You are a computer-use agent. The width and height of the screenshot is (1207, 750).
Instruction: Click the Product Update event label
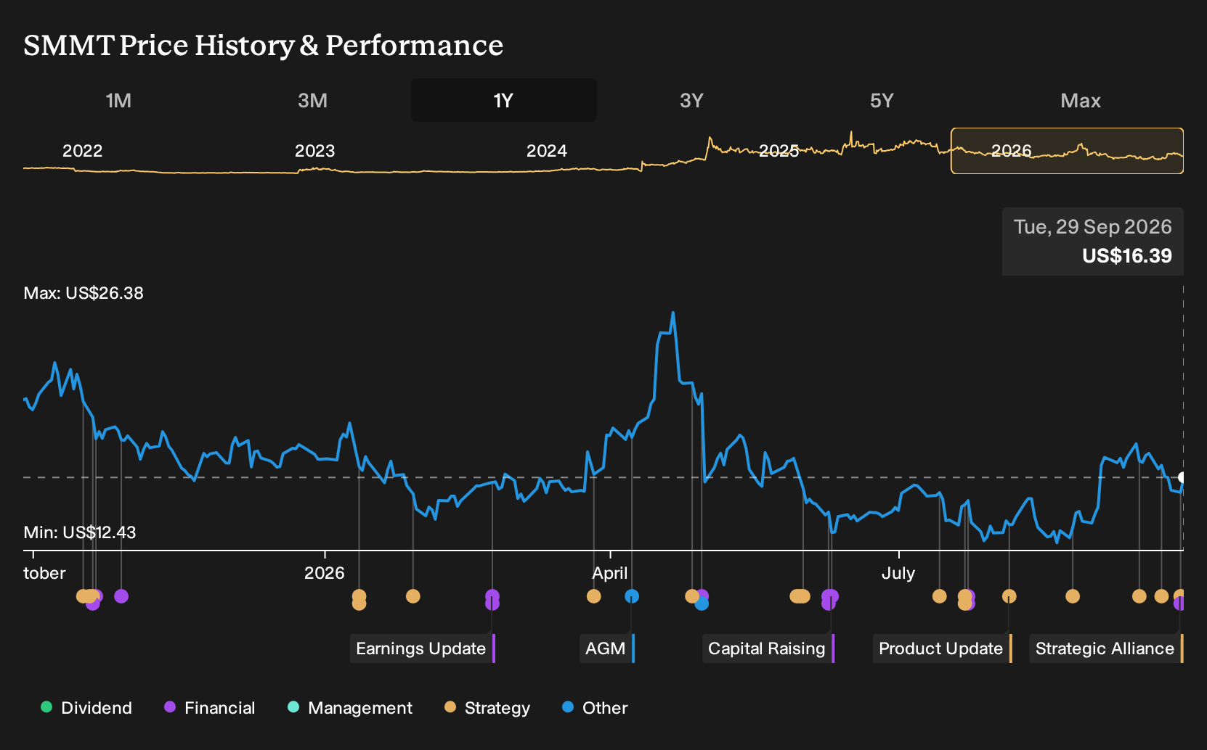[x=942, y=648]
